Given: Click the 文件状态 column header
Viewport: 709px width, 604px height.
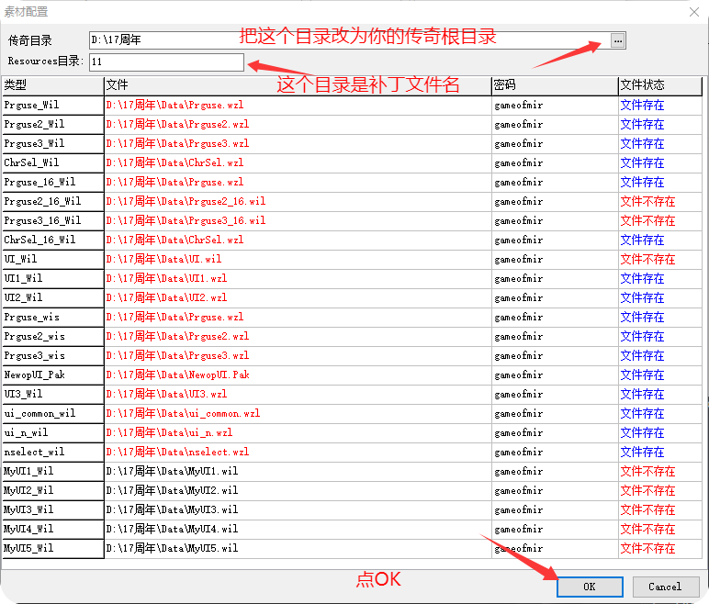Looking at the screenshot, I should pyautogui.click(x=659, y=85).
